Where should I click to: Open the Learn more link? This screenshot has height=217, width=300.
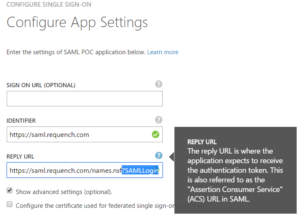pos(163,52)
